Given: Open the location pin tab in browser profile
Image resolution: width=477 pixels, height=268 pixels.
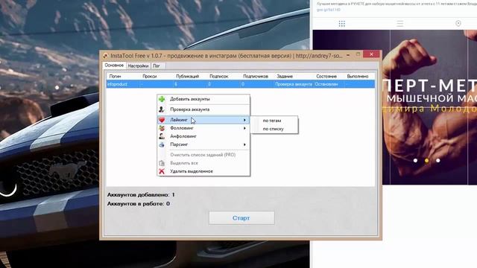Looking at the screenshot, I should [458, 23].
